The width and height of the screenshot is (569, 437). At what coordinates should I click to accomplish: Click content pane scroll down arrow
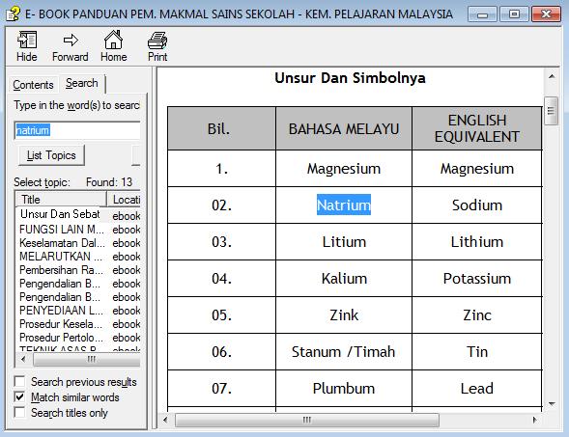point(552,403)
